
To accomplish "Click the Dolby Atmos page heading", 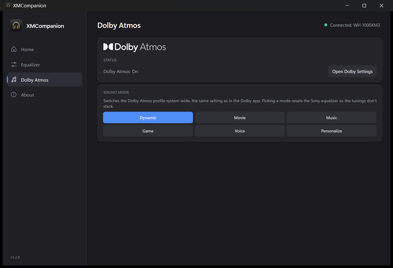I will point(119,26).
